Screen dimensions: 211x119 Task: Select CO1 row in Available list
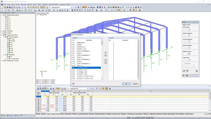[x=86, y=68]
